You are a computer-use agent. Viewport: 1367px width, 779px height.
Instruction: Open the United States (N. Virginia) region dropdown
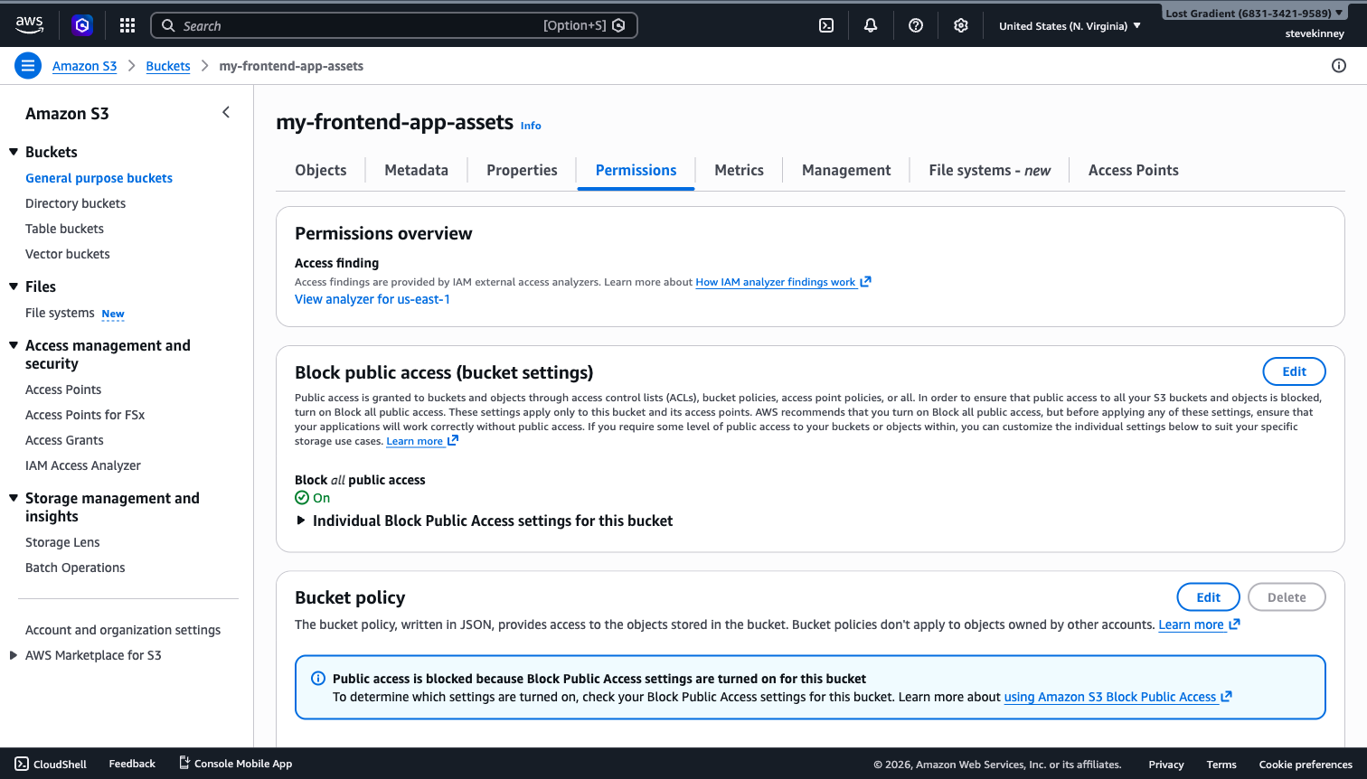pos(1070,26)
